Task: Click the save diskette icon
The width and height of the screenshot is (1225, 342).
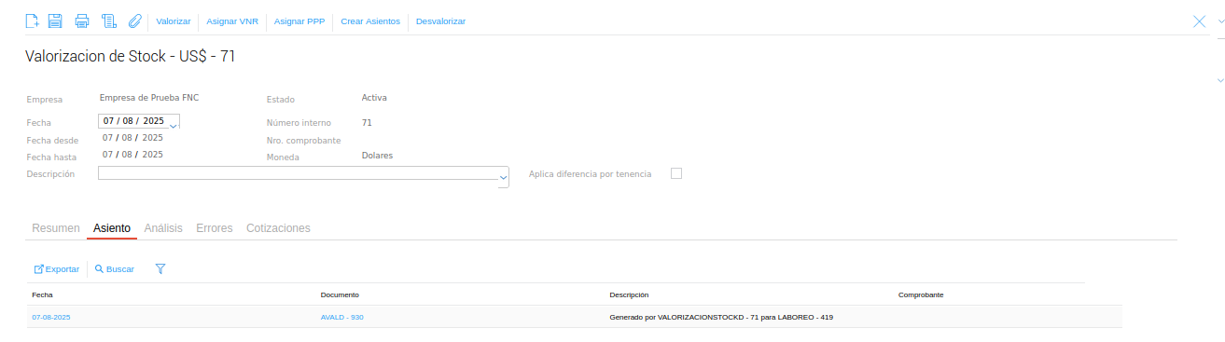Action: click(56, 21)
